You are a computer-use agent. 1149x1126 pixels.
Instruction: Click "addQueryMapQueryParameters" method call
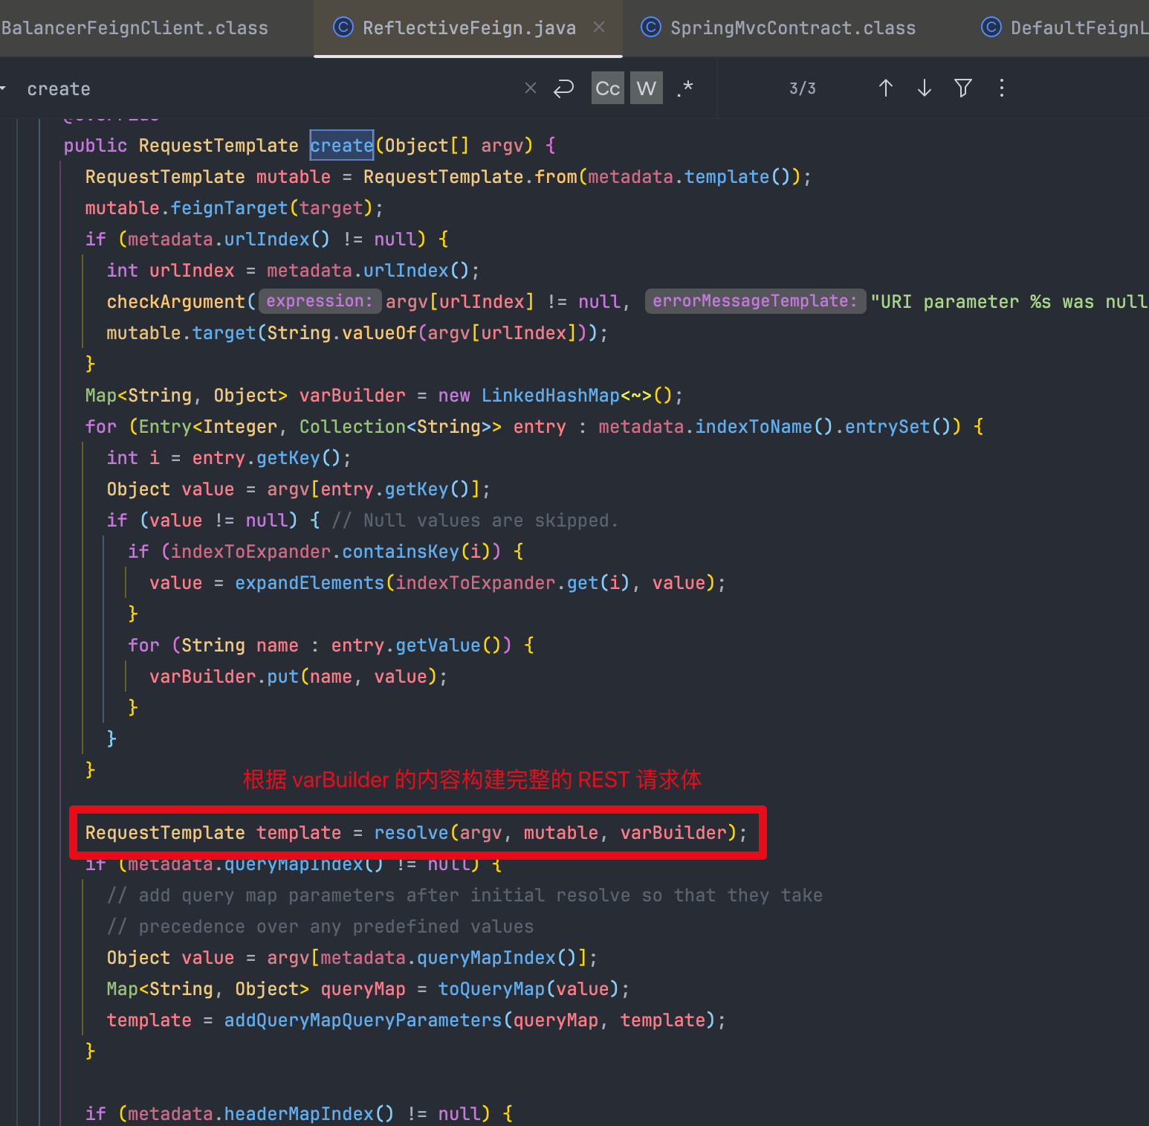click(x=363, y=1020)
